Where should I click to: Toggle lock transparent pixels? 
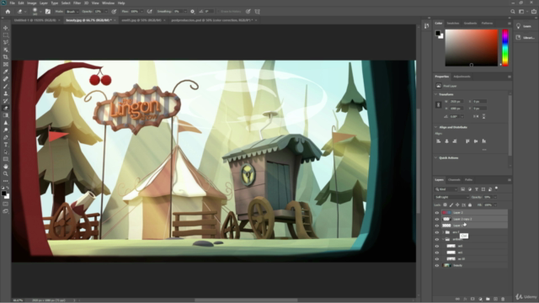(445, 205)
